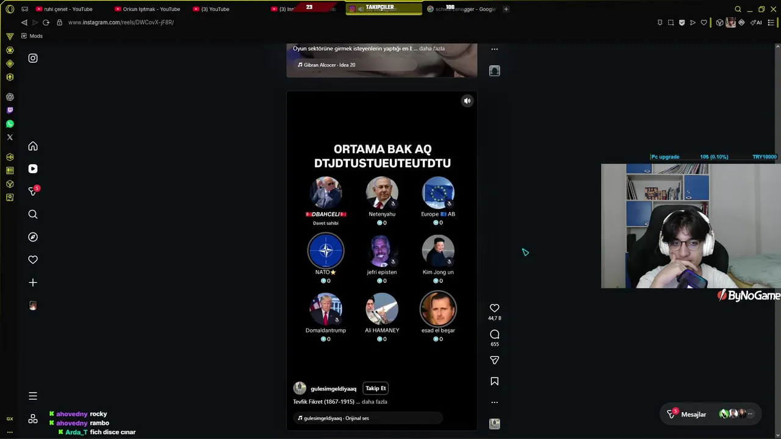Open the AI assistant button in toolbar
The width and height of the screenshot is (781, 439).
757,23
